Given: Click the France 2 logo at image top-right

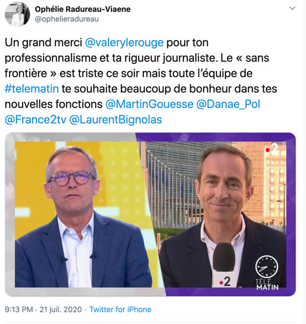Looking at the screenshot, I should [272, 149].
